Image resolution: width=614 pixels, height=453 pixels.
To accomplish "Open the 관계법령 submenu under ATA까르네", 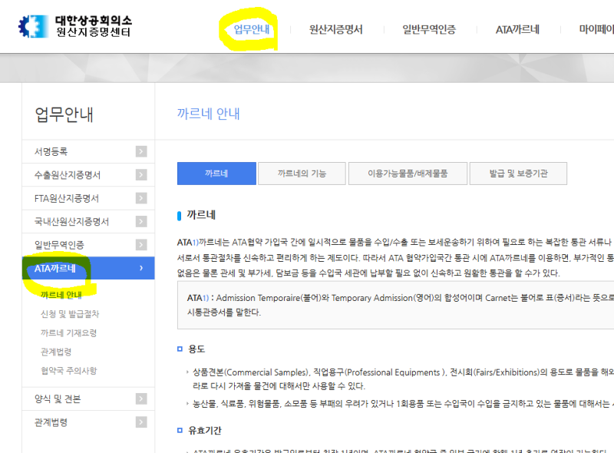I will tap(56, 352).
